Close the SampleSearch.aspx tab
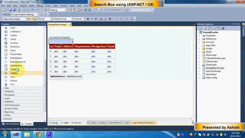 click(70, 25)
